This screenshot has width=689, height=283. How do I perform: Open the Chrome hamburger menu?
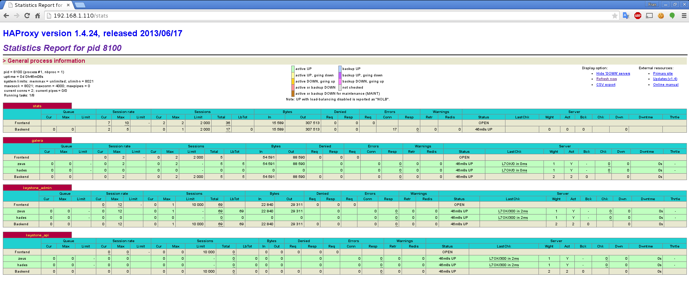click(x=684, y=15)
